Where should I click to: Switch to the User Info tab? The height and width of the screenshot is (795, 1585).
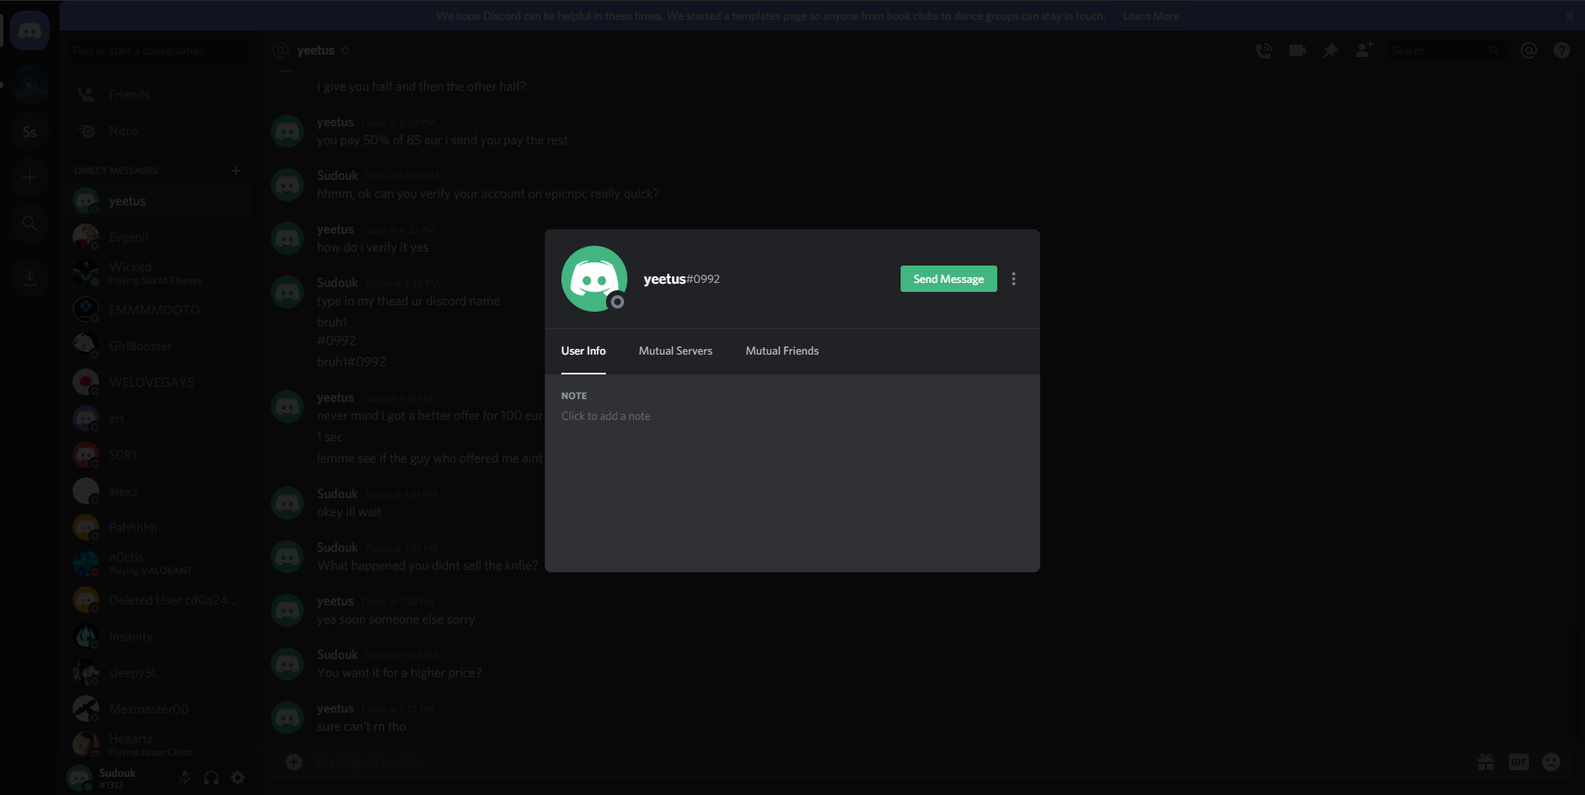[584, 351]
